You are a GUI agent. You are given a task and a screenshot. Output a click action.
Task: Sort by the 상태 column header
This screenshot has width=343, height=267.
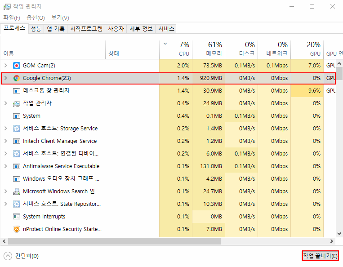[x=132, y=49]
